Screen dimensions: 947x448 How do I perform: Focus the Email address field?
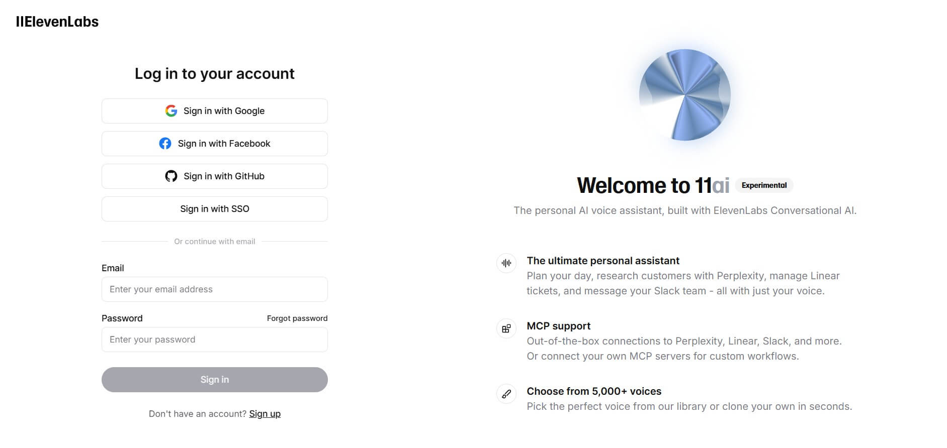[215, 289]
